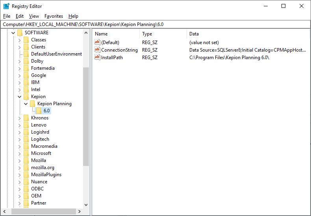This screenshot has width=311, height=216.
Task: Expand the Mozilla key
Action: (x=19, y=160)
